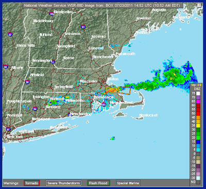This screenshot has height=189, width=206.
Task: Click the I-93 shield north of Laconia
Action: pyautogui.click(x=83, y=27)
